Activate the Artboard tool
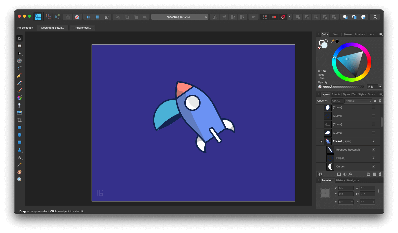 [19, 46]
